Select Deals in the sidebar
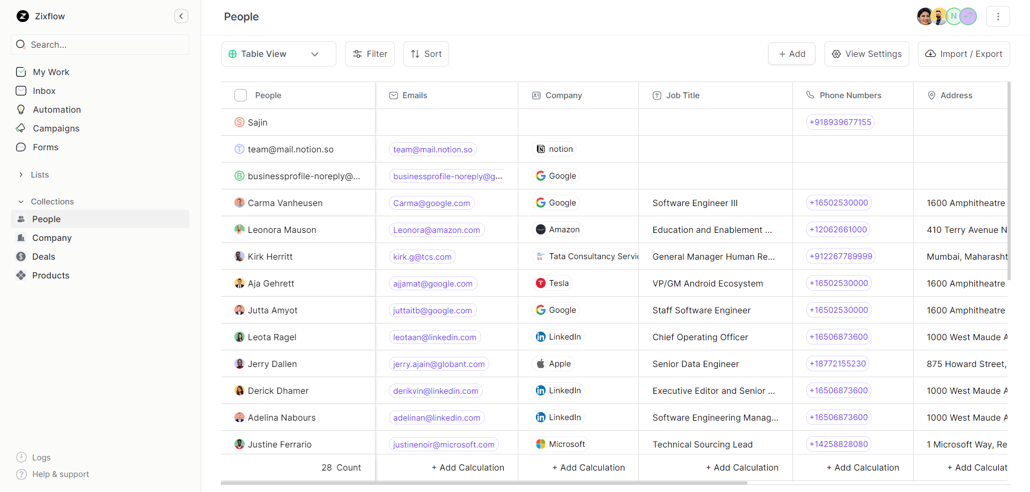Viewport: 1030px width, 492px height. (43, 256)
